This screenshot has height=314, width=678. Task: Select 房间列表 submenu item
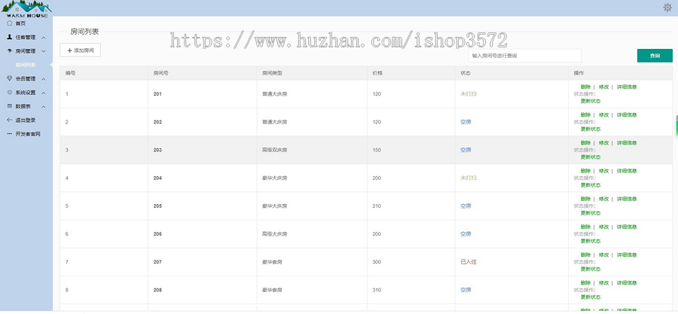pyautogui.click(x=26, y=65)
